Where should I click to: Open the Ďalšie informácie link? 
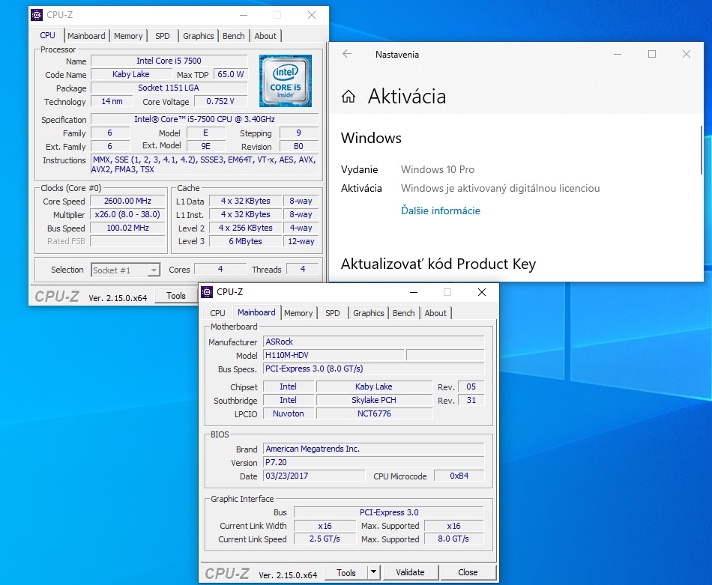click(x=440, y=210)
